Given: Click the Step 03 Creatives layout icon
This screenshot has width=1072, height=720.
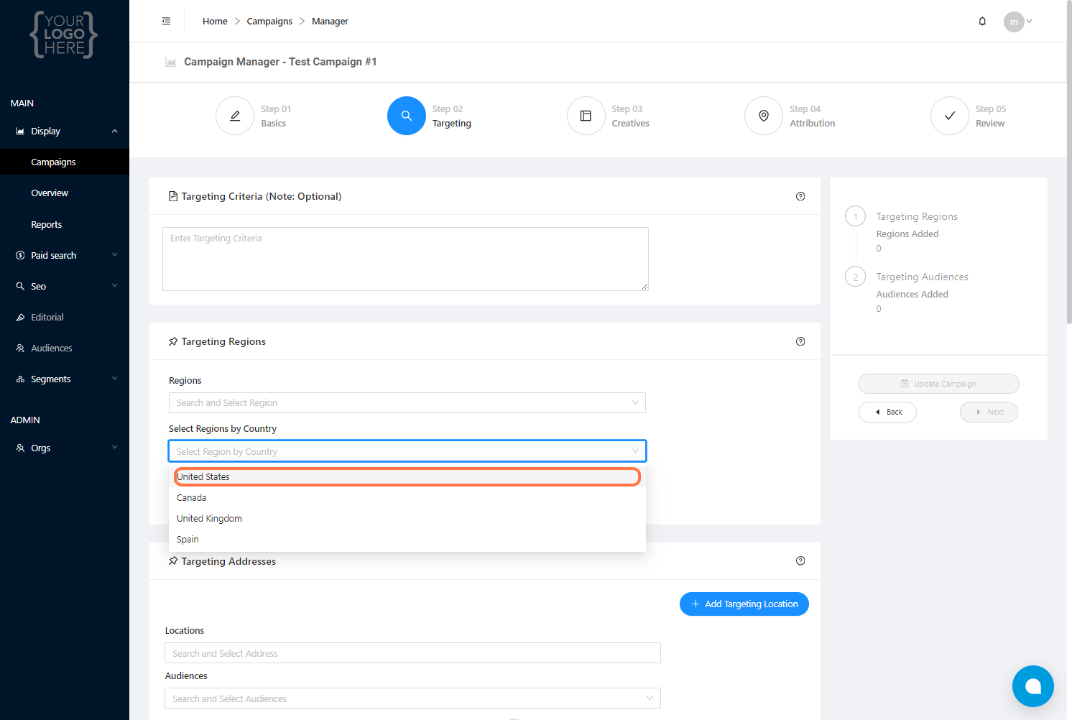Looking at the screenshot, I should click(586, 116).
